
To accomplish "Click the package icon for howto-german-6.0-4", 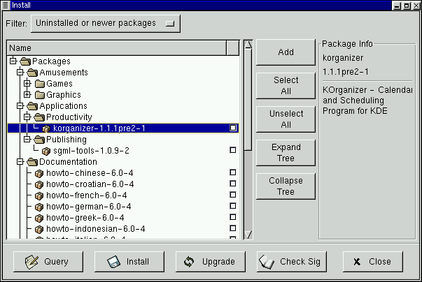I will click(x=39, y=207).
